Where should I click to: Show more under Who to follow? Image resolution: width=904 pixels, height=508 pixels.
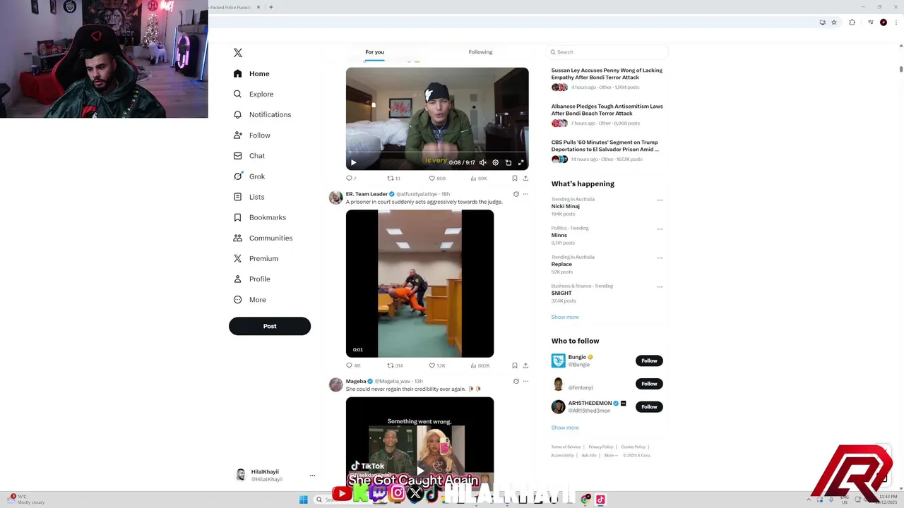pyautogui.click(x=565, y=428)
